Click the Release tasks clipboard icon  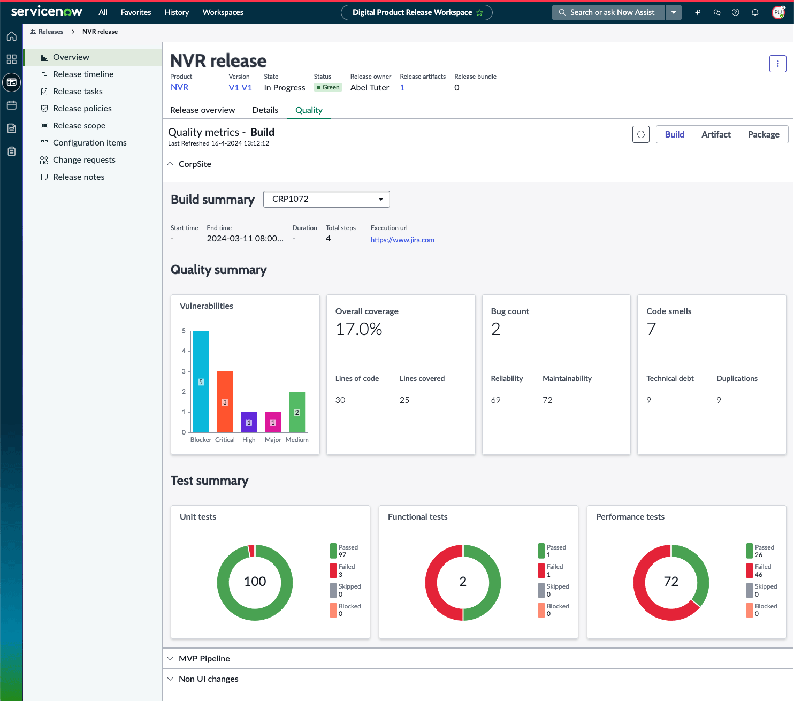tap(44, 92)
